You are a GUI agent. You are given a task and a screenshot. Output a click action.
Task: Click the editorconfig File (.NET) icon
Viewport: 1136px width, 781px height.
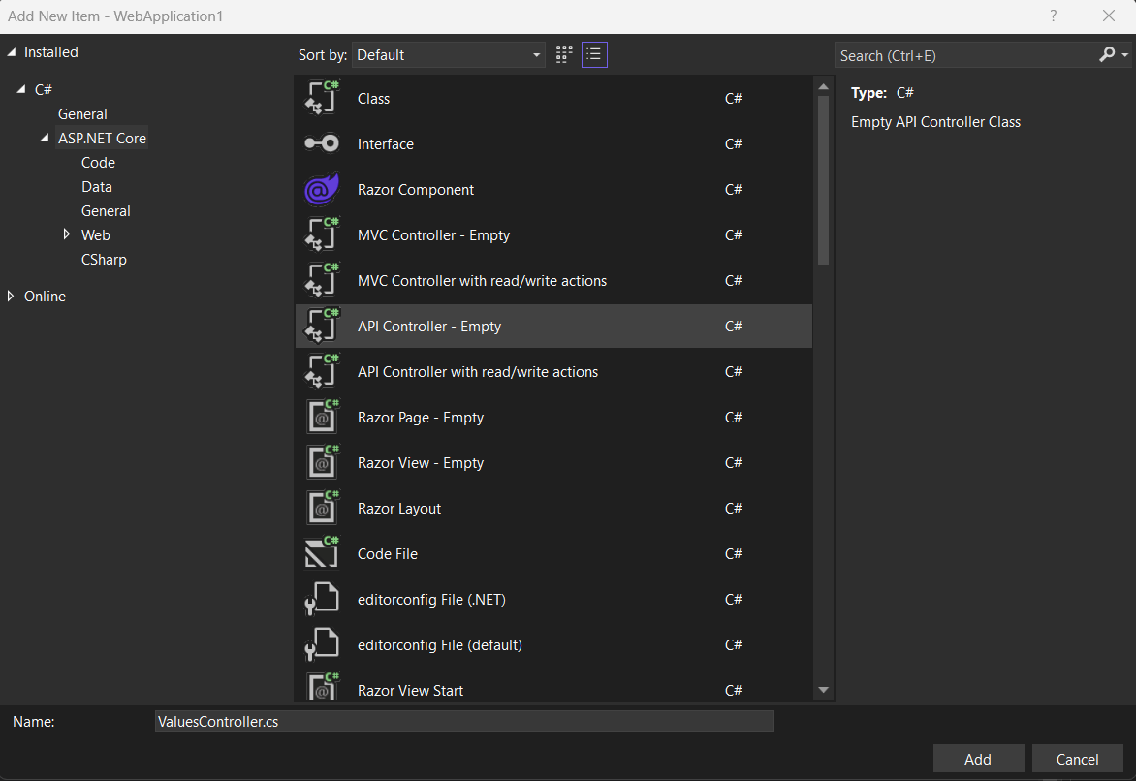point(322,599)
